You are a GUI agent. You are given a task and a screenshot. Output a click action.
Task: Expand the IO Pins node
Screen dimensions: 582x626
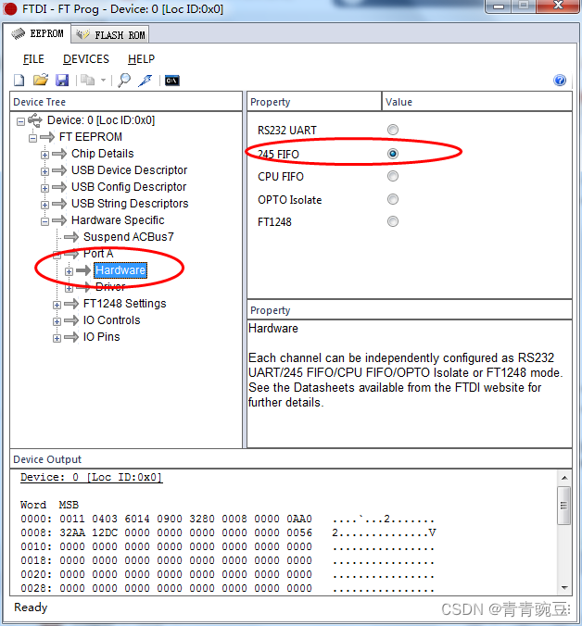(57, 338)
